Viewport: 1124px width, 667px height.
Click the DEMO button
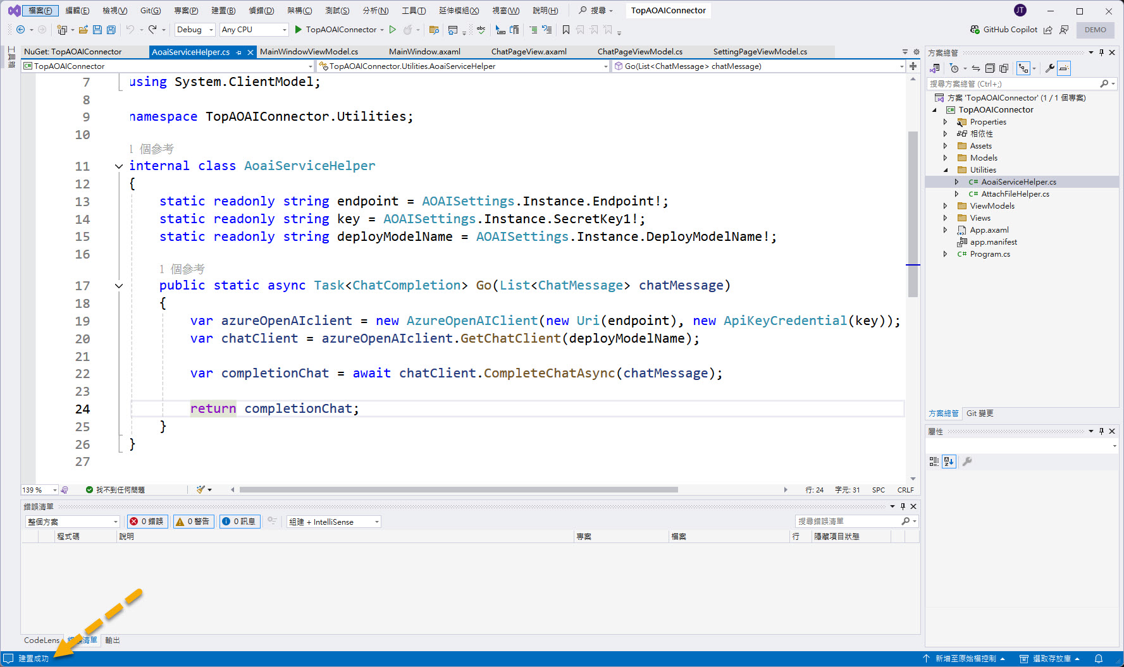[x=1096, y=30]
